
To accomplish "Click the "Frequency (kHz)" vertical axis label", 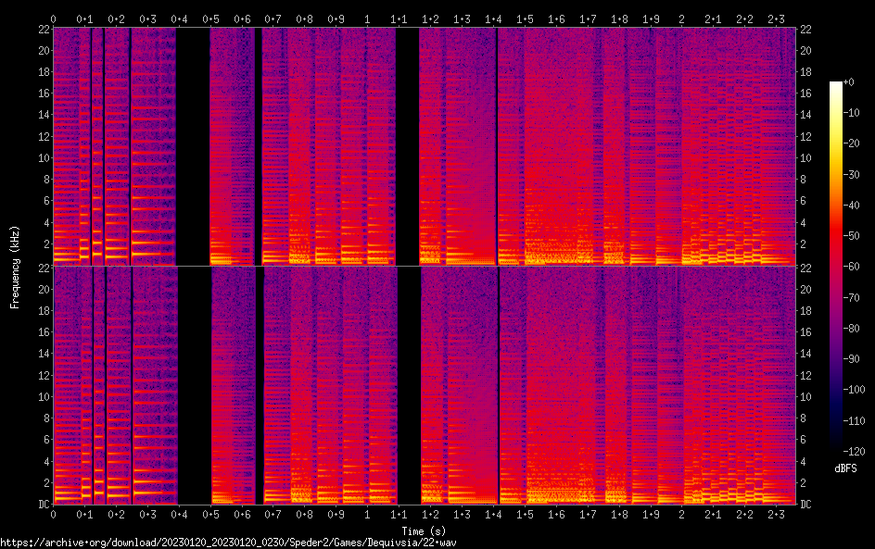I will [15, 267].
